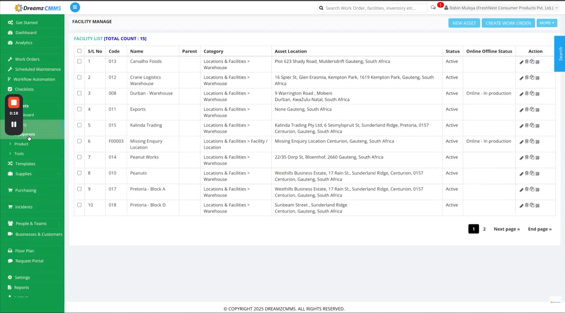Viewport: 565px width, 313px height.
Task: Open the MORE dropdown button
Action: pyautogui.click(x=547, y=23)
